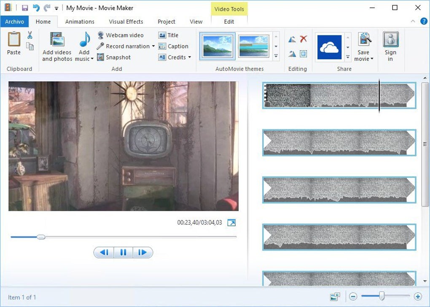Click the timeline zoom slider handle
The height and width of the screenshot is (307, 430).
(x=382, y=296)
